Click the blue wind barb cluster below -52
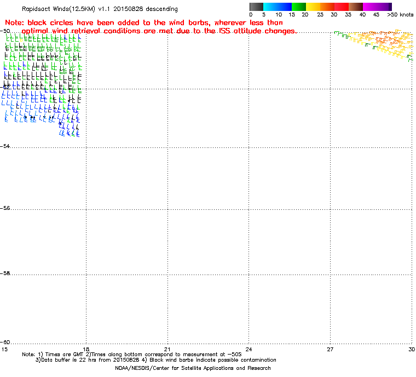The image size is (416, 377). click(x=41, y=113)
